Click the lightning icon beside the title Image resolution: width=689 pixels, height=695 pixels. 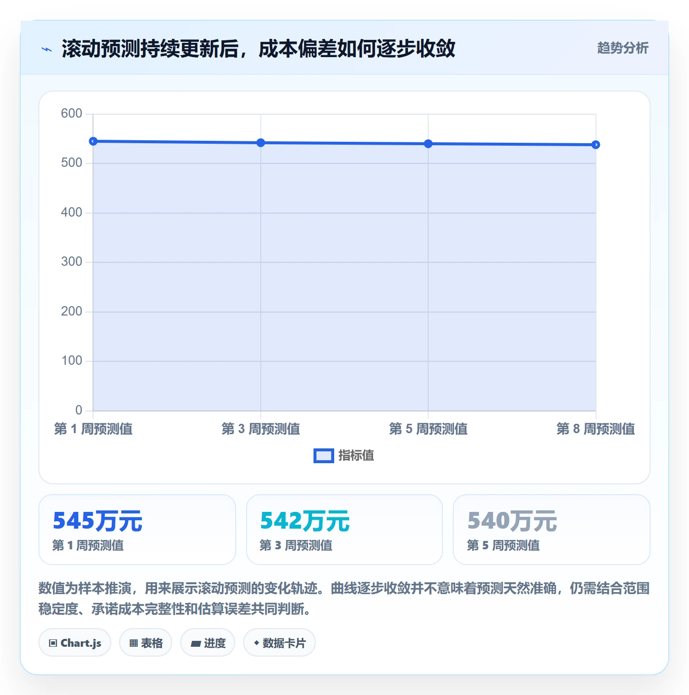click(x=47, y=49)
